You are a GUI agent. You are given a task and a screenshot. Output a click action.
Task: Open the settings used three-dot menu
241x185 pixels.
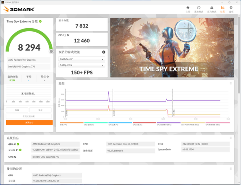pos(231,169)
